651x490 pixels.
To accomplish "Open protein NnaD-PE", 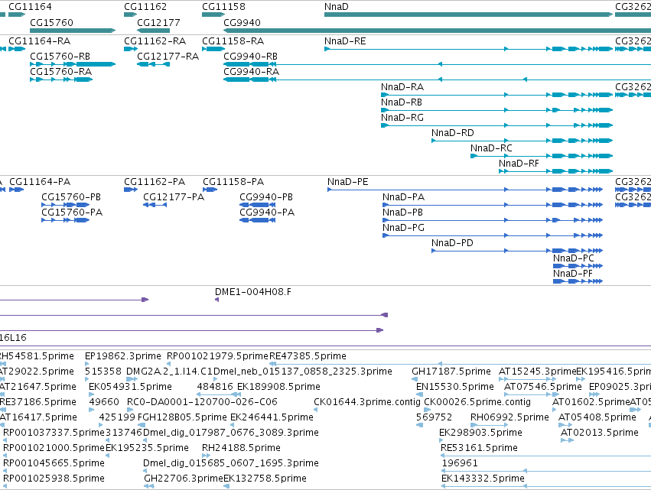I will [x=348, y=182].
